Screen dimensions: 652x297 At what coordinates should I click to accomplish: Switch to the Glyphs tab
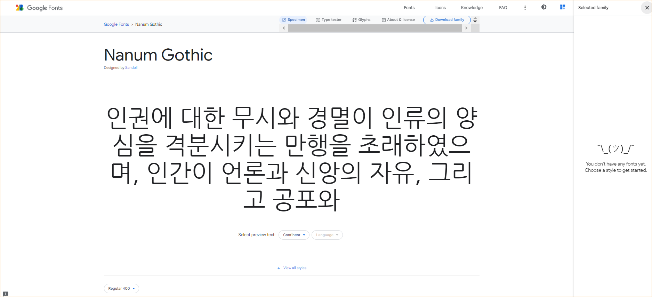point(361,20)
